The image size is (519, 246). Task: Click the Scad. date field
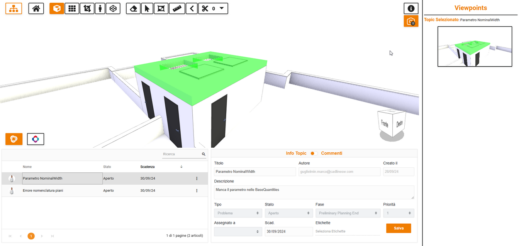coord(289,231)
